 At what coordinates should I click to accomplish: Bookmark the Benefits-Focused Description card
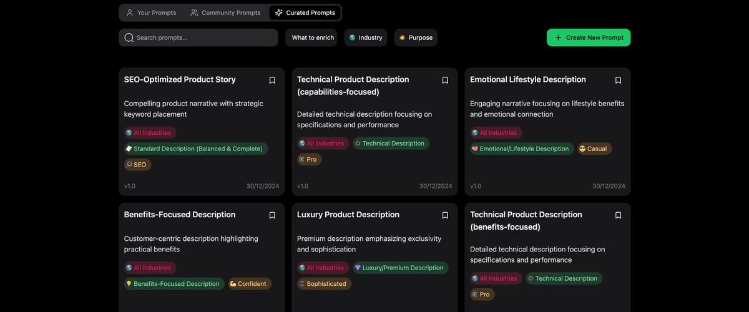pyautogui.click(x=272, y=215)
